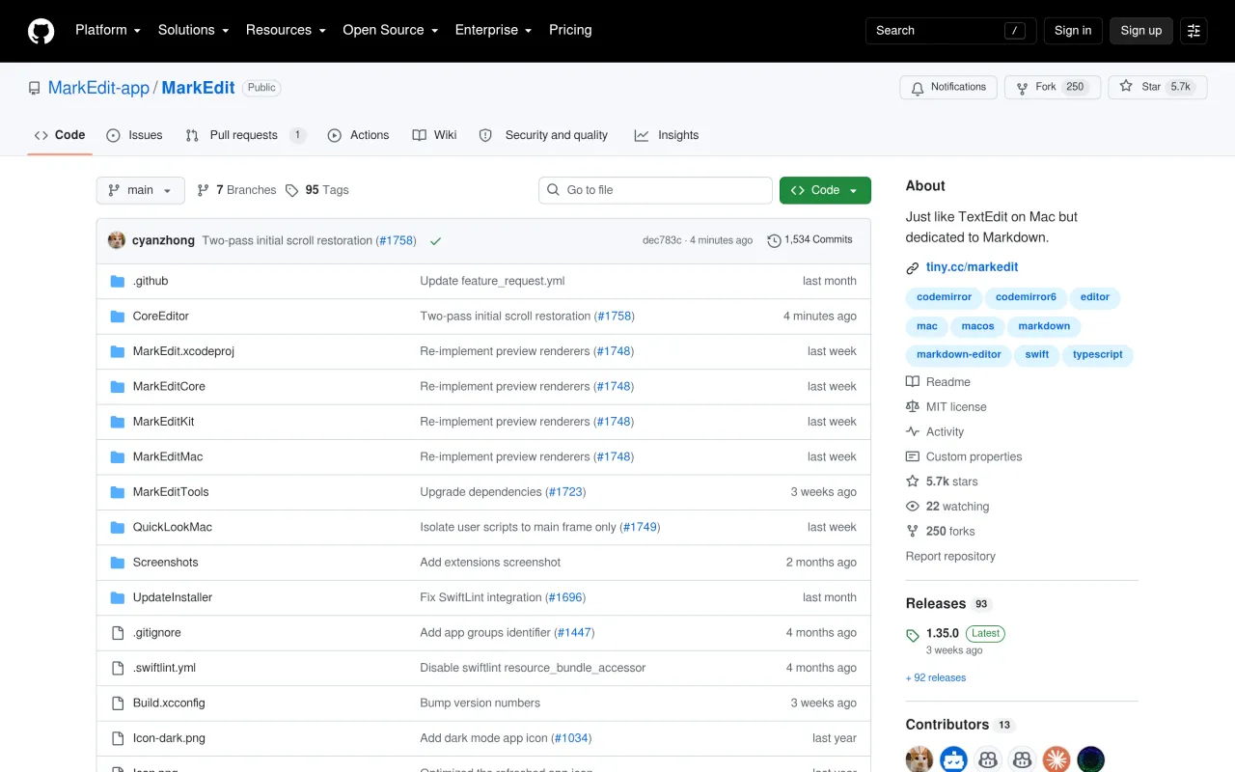
Task: Click the .swiftlint.yml file icon
Action: [x=118, y=668]
